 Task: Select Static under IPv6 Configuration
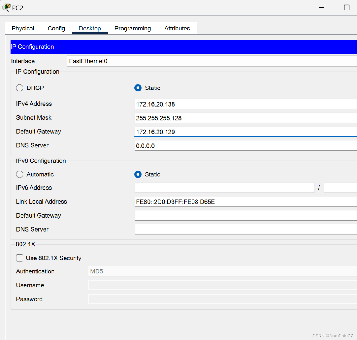click(138, 174)
